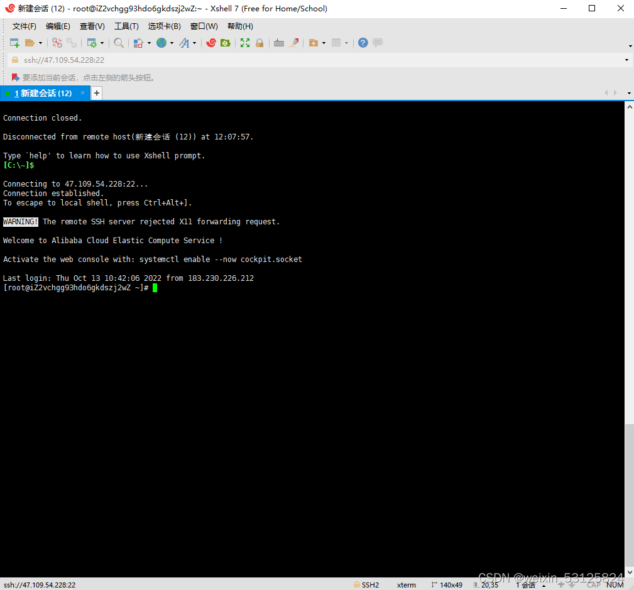This screenshot has width=634, height=590.
Task: Click the status bar ssh://47.109.54.228:22 text
Action: point(40,585)
